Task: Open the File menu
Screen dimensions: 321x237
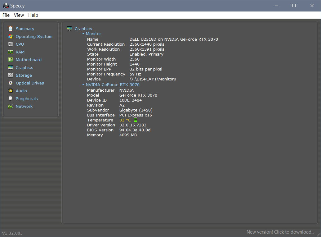Action: click(6, 15)
